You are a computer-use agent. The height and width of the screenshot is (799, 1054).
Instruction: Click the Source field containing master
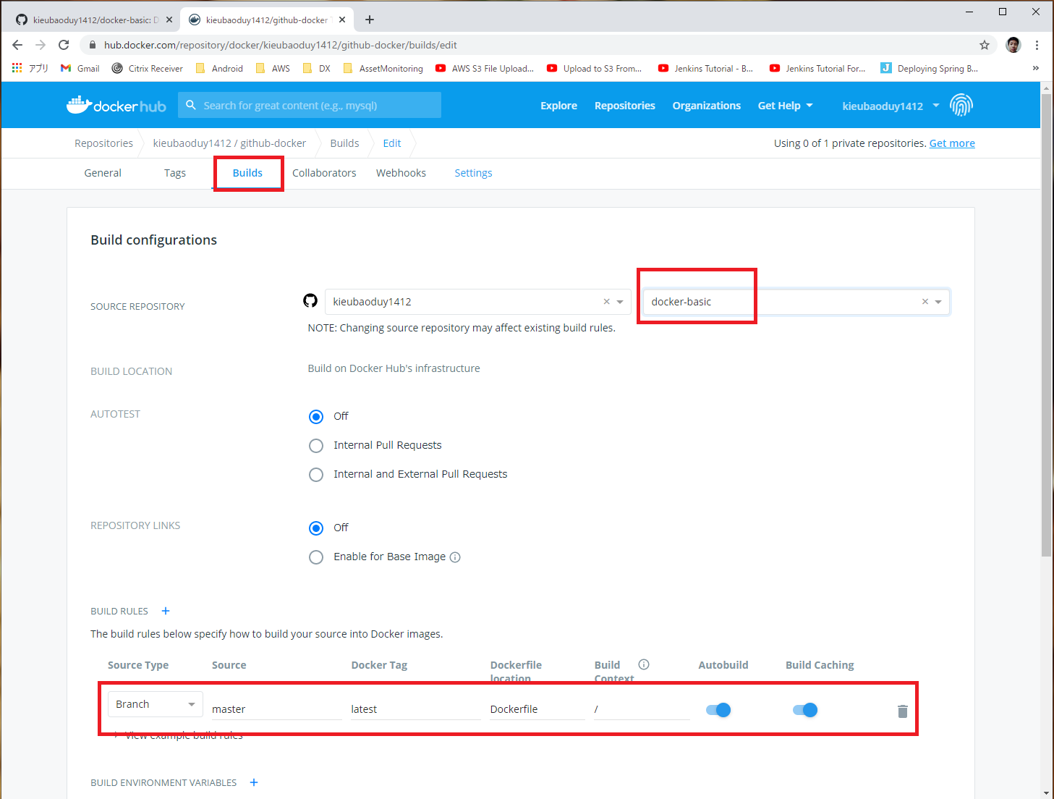coord(276,709)
